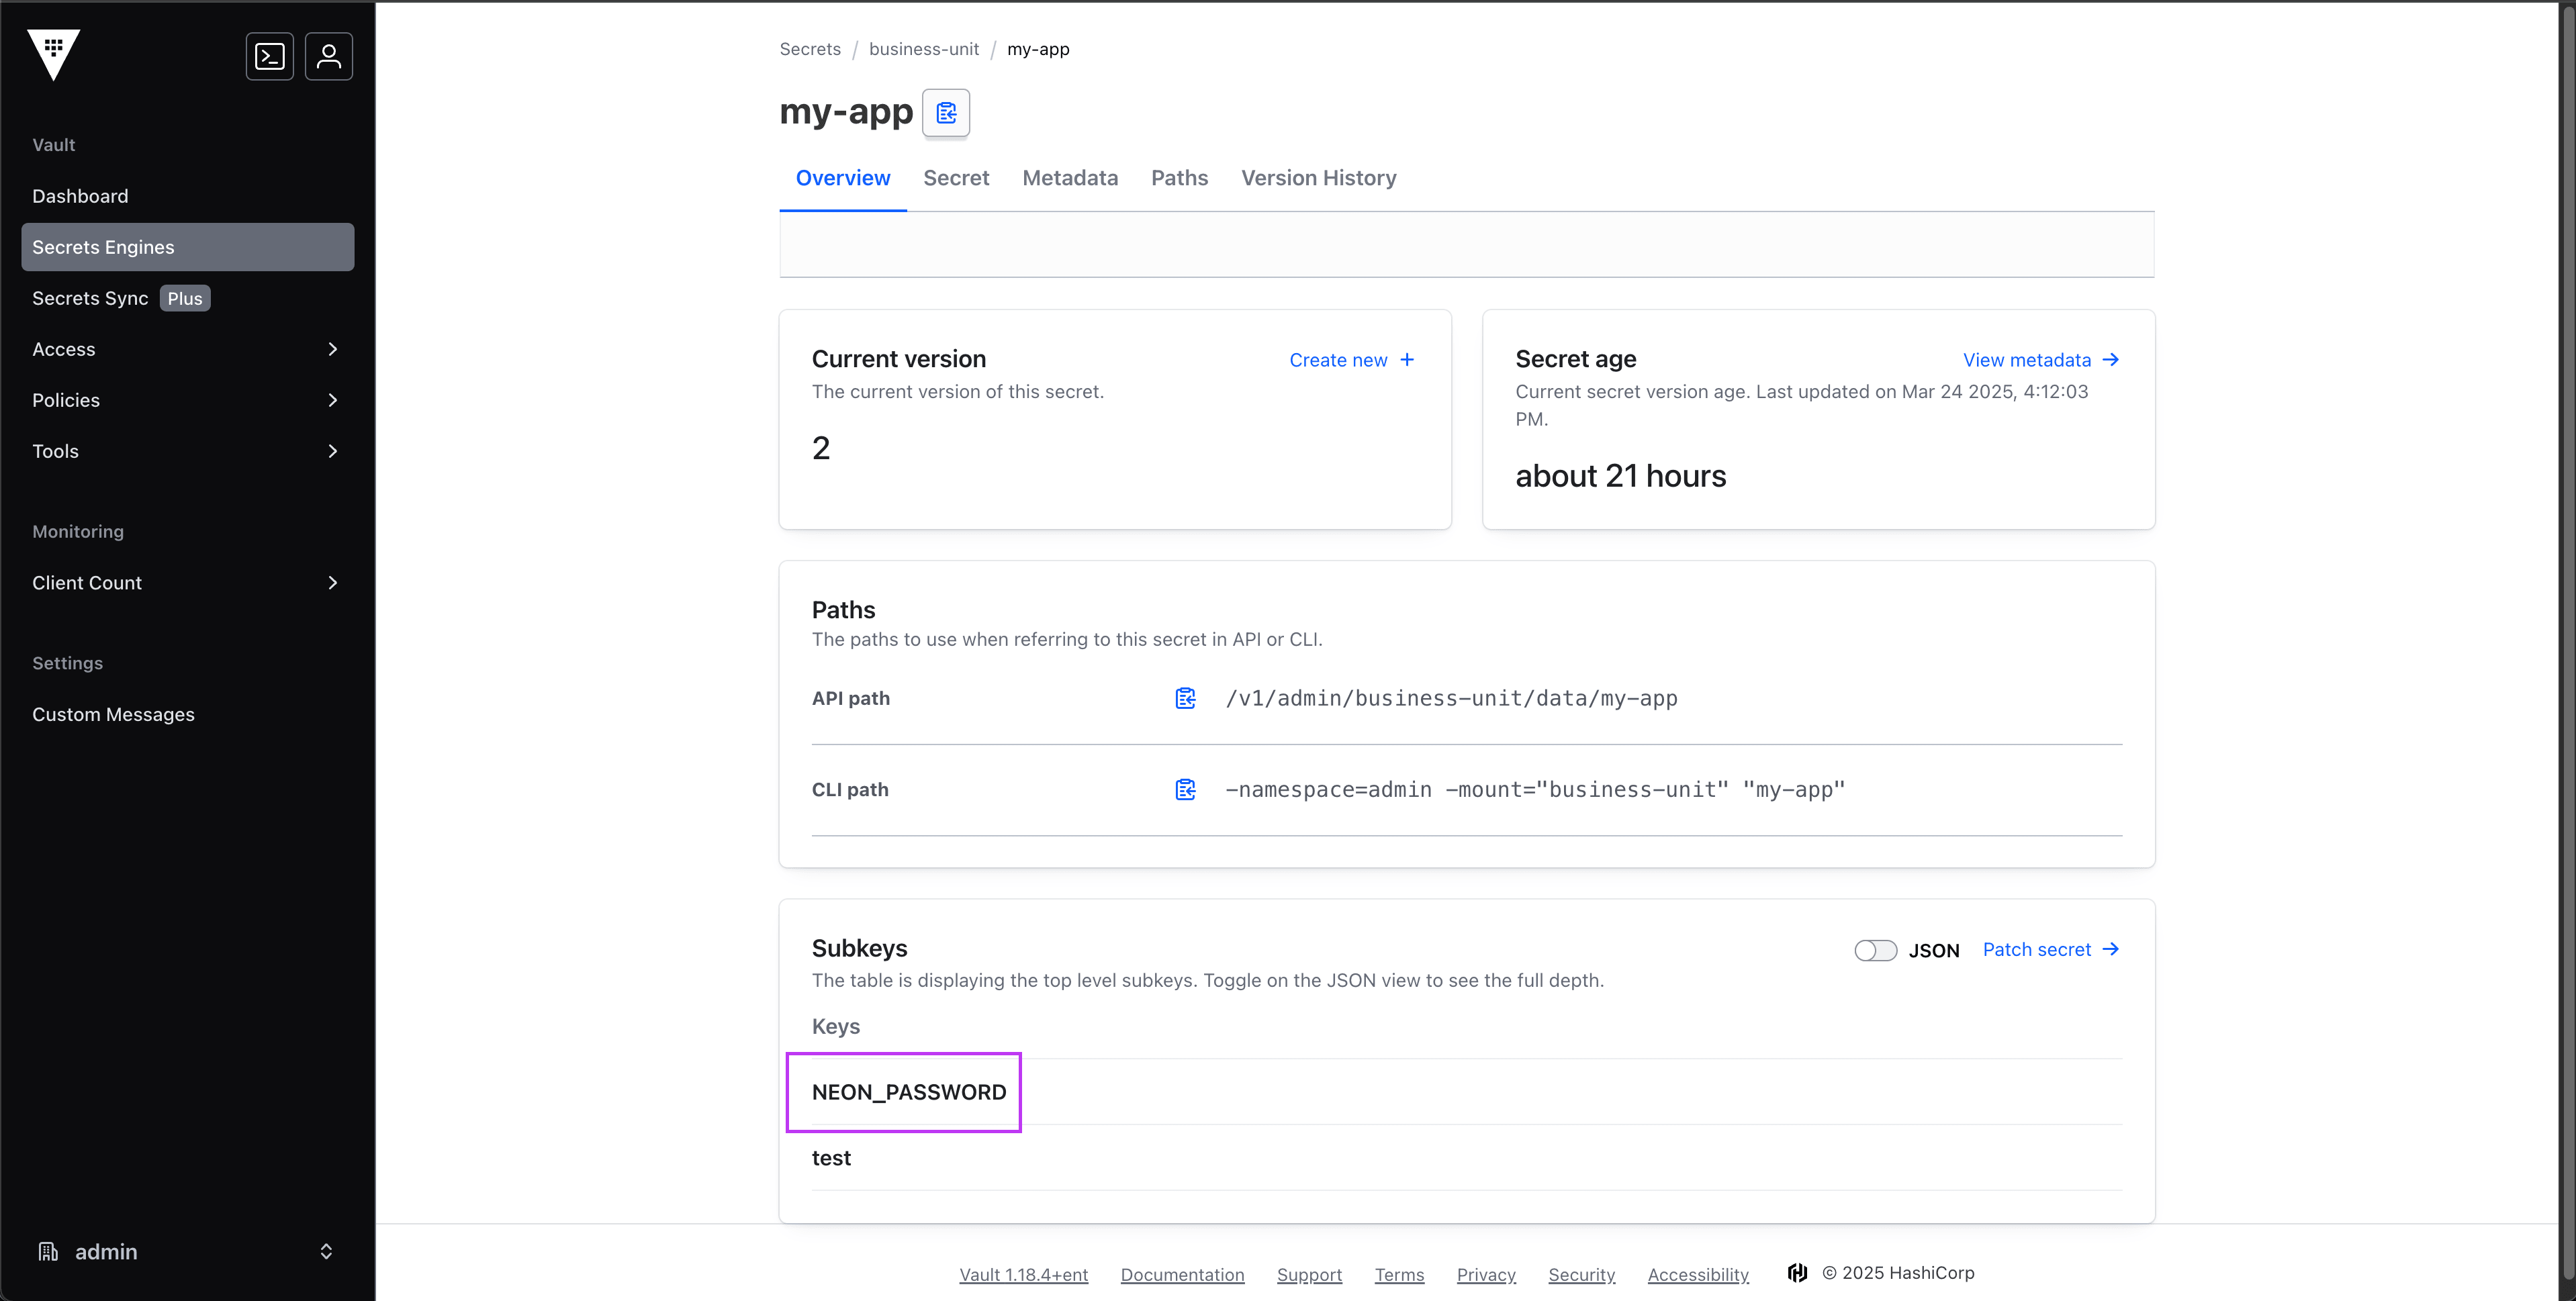2576x1301 pixels.
Task: Open the Vault console terminal icon
Action: click(x=269, y=56)
